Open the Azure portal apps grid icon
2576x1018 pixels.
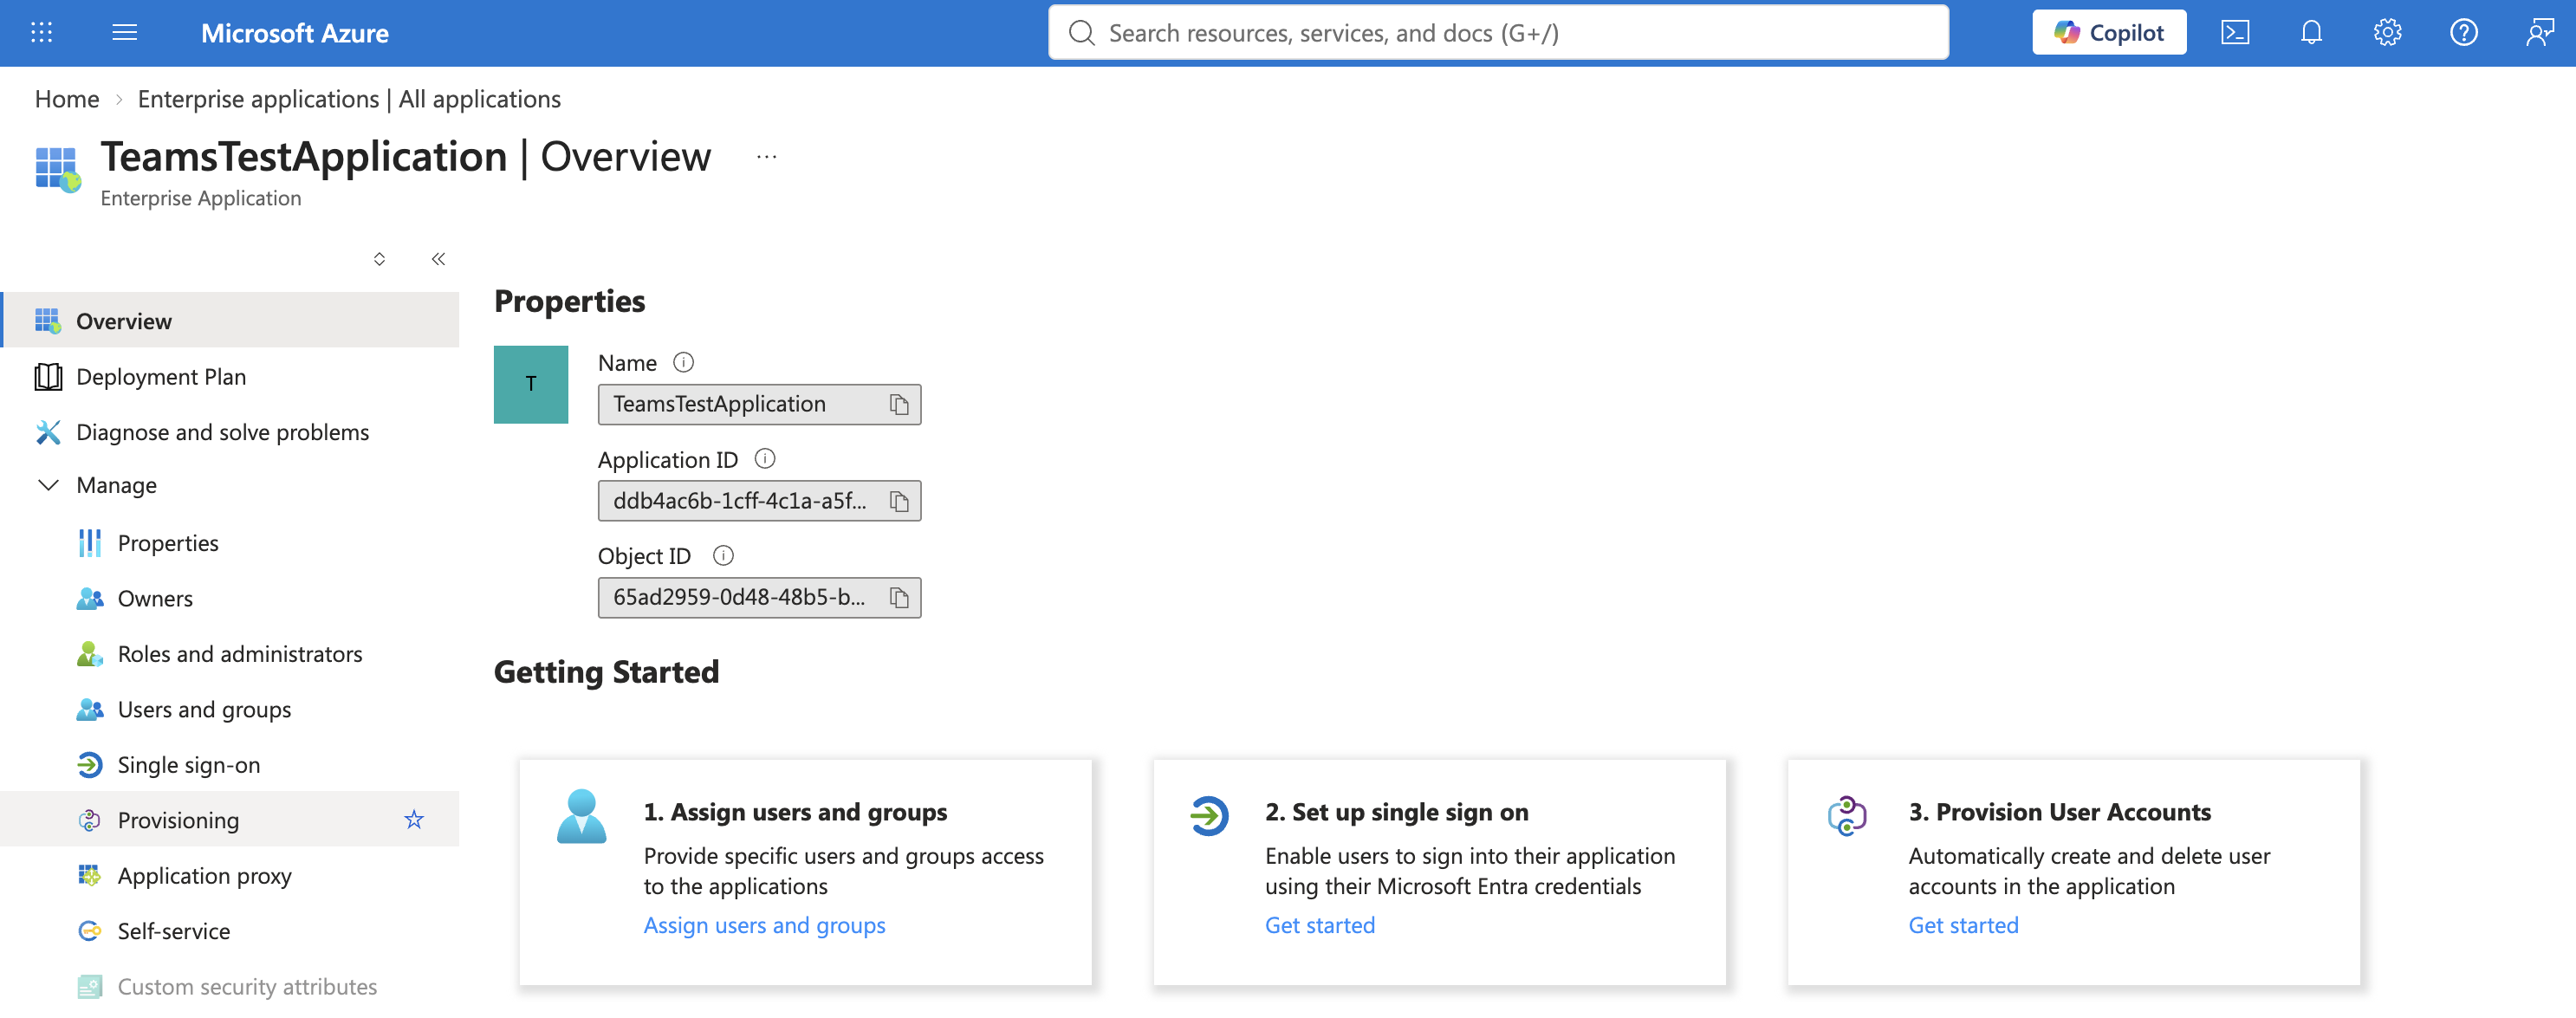tap(41, 33)
